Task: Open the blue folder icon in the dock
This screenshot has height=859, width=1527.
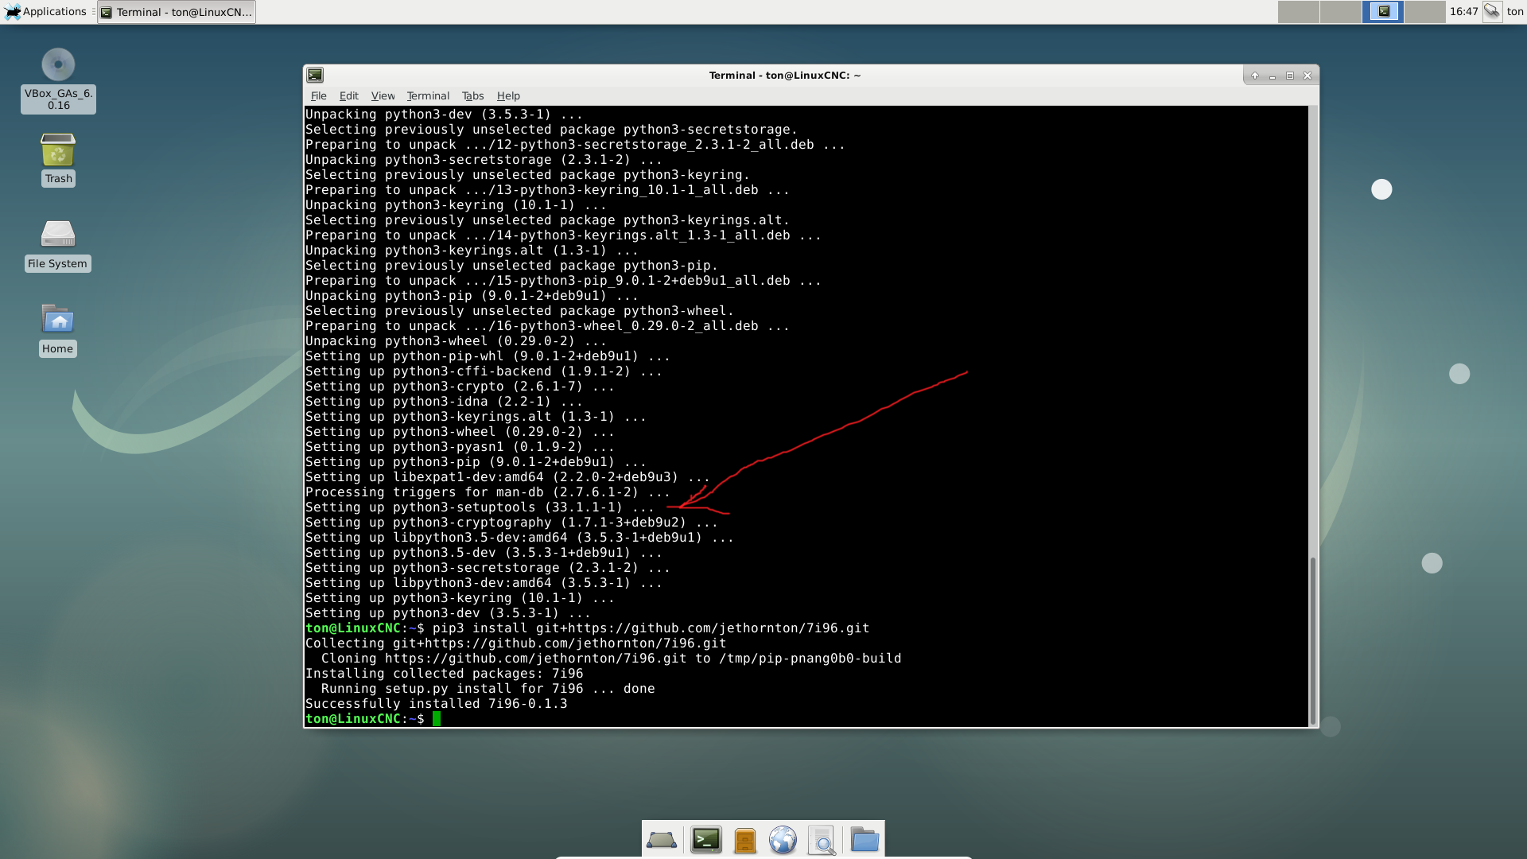Action: coord(865,840)
